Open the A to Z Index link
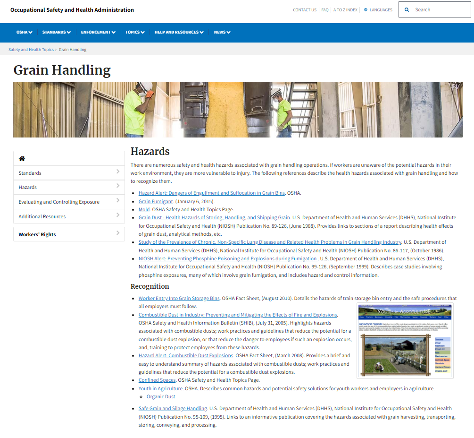This screenshot has width=474, height=438. tap(345, 10)
